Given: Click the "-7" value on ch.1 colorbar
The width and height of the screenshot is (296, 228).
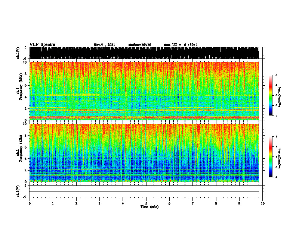Looking at the screenshot, I should tap(276, 115).
